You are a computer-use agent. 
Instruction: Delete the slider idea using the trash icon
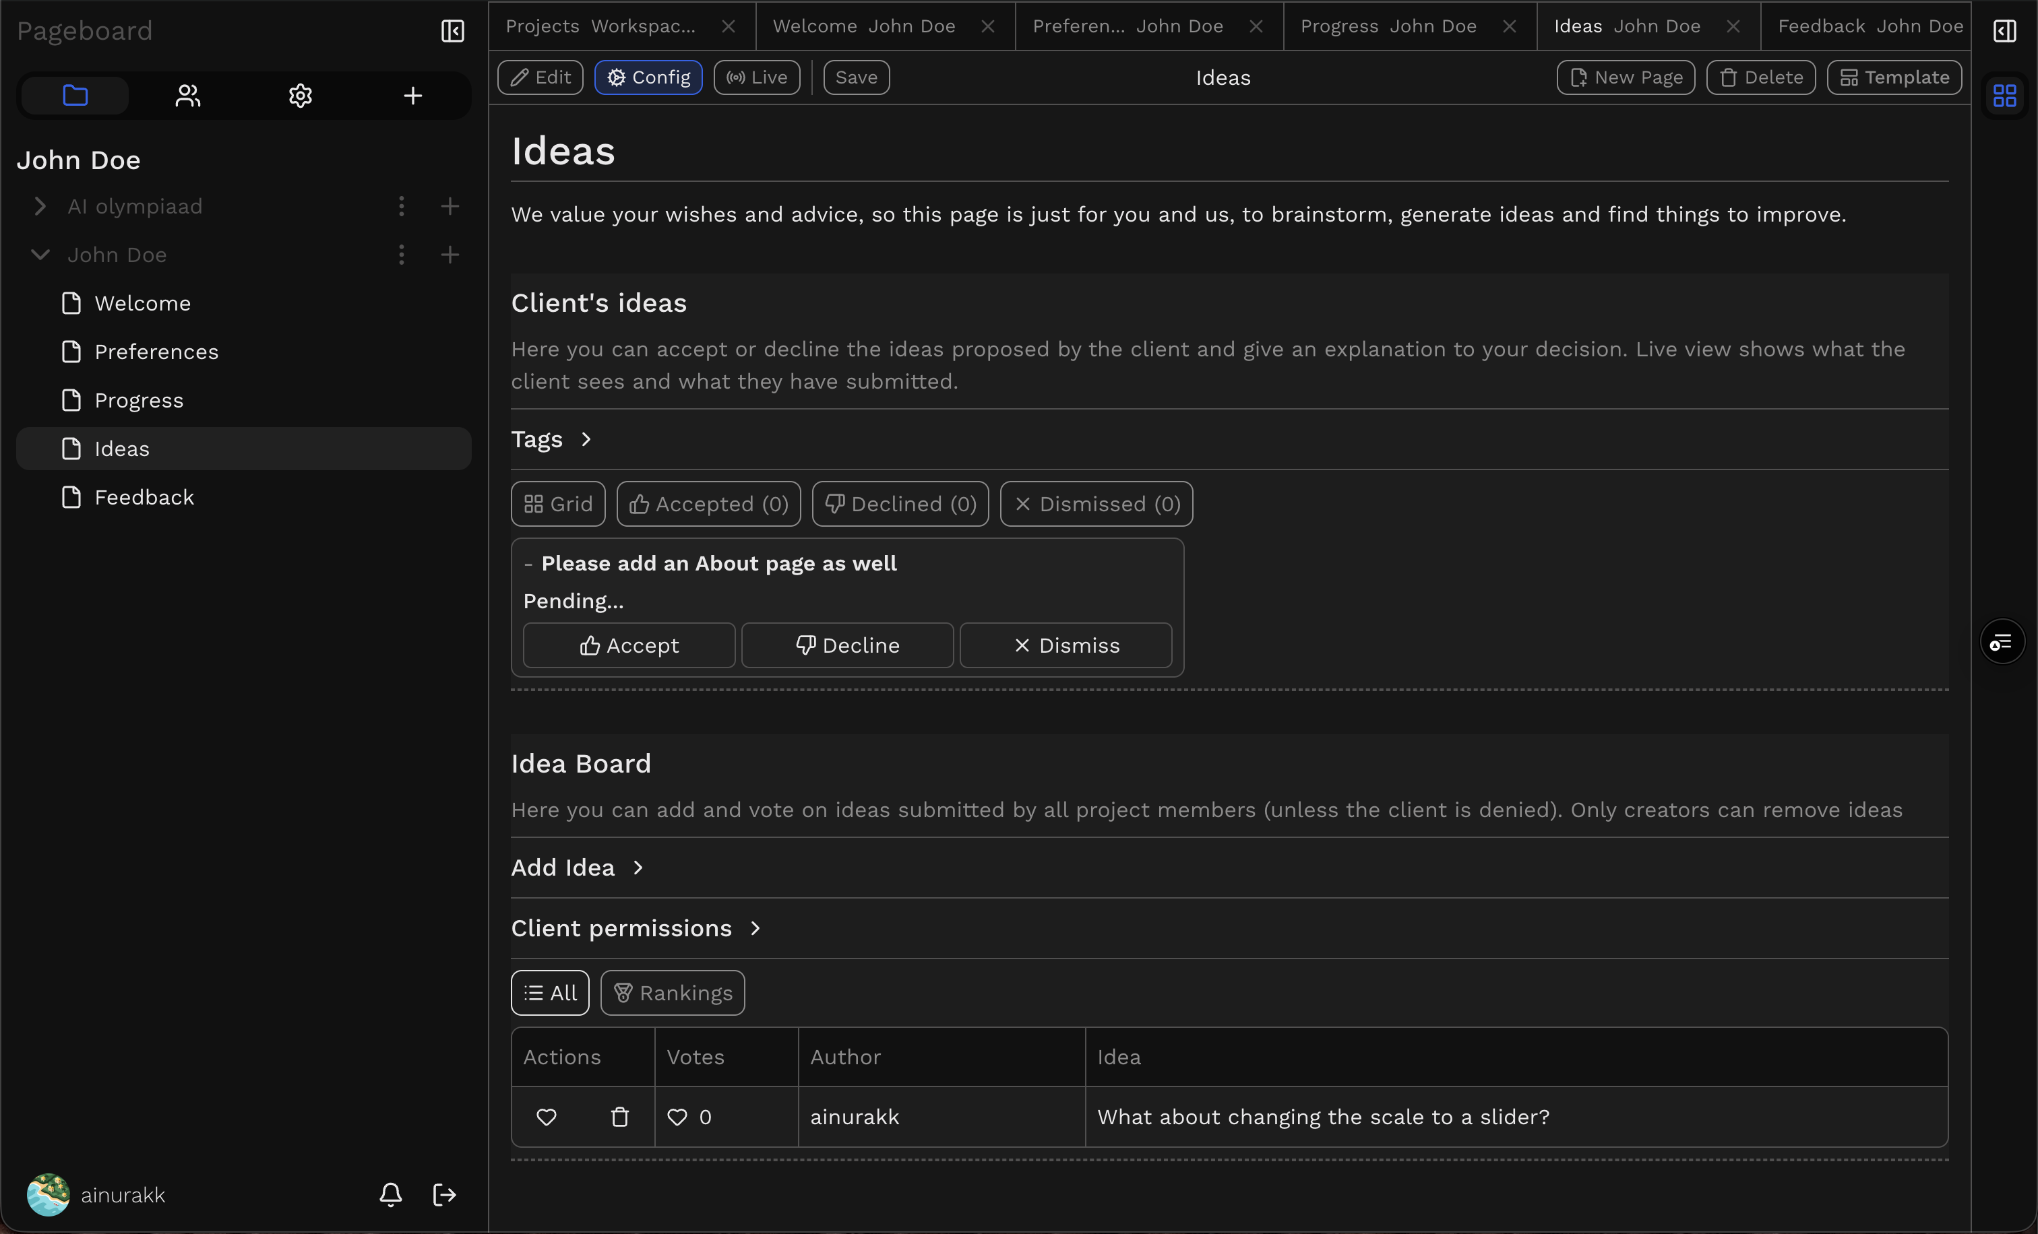(619, 1117)
